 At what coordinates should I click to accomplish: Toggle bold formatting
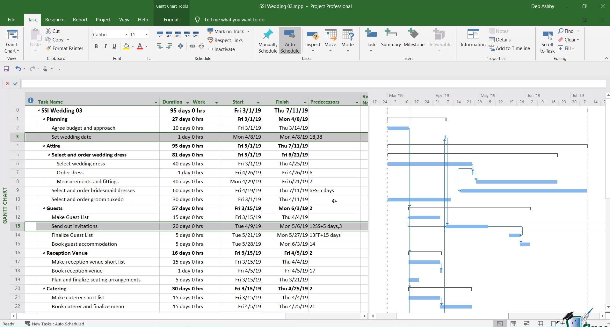pos(96,46)
